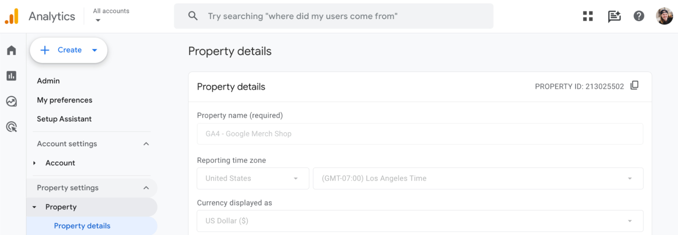Viewport: 678px width, 235px height.
Task: Collapse the Property tree item
Action: click(x=34, y=207)
